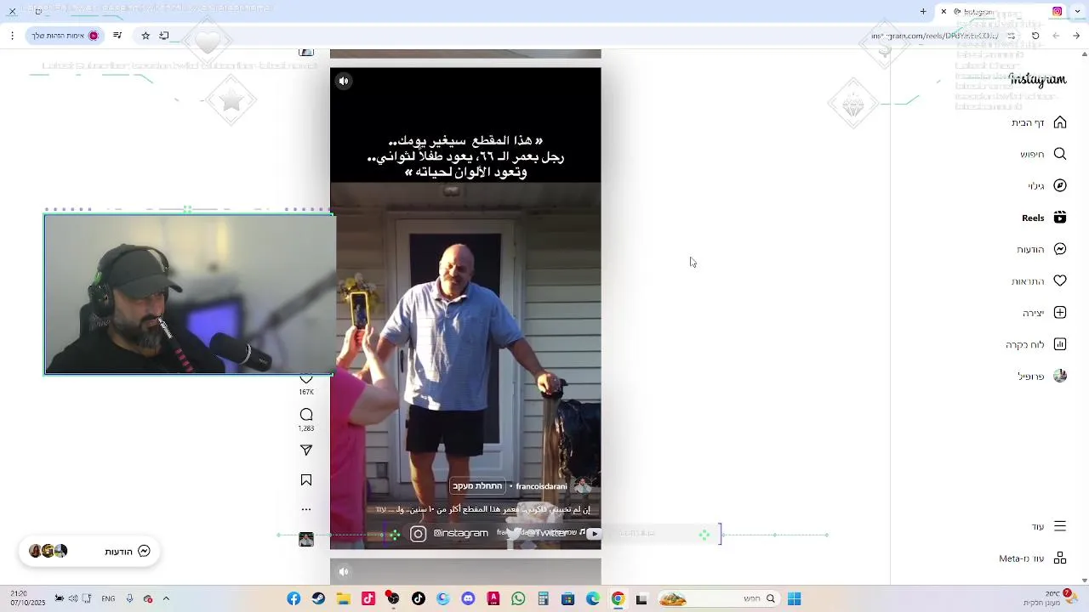Open the Chrome media control icon

click(117, 36)
